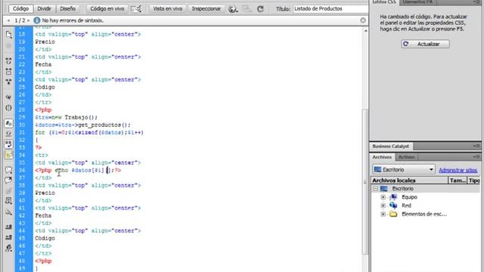
Task: Toggle Highlight Invalid Code icon
Action: click(8, 134)
